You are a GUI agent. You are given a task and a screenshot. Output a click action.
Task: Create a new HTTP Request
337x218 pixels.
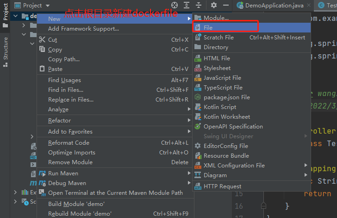coord(251,186)
